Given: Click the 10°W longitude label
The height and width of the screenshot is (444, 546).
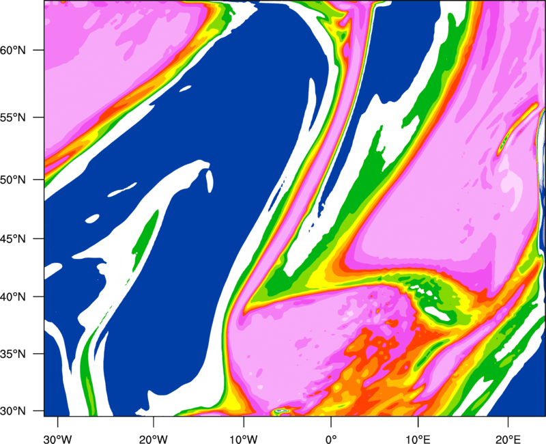Looking at the screenshot, I should 244,439.
